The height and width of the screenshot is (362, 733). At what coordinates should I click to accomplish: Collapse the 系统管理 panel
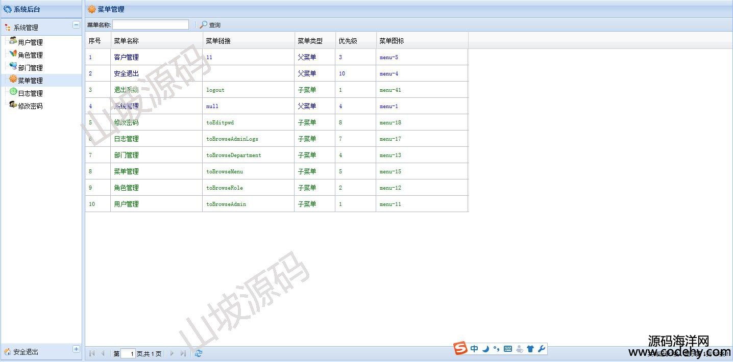click(x=76, y=24)
